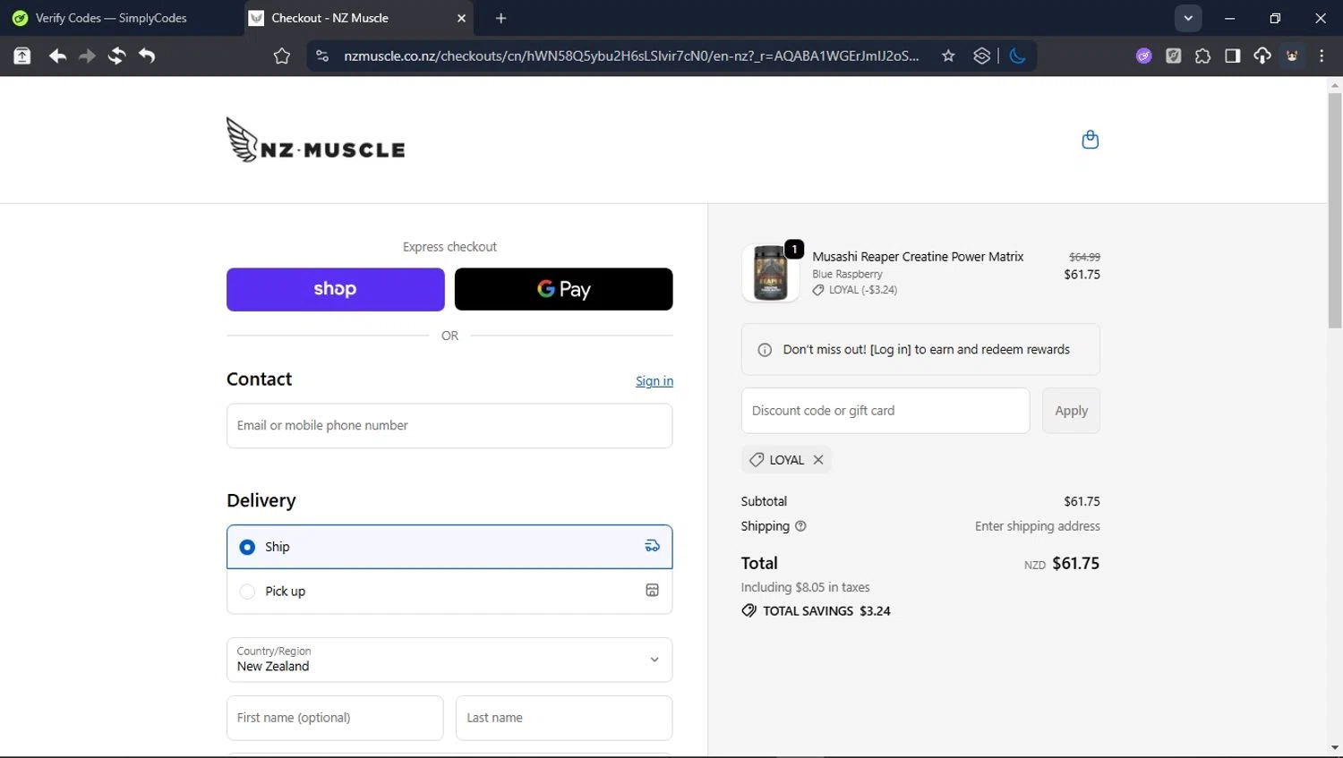
Task: Focus the Discount code or gift card field
Action: [885, 411]
